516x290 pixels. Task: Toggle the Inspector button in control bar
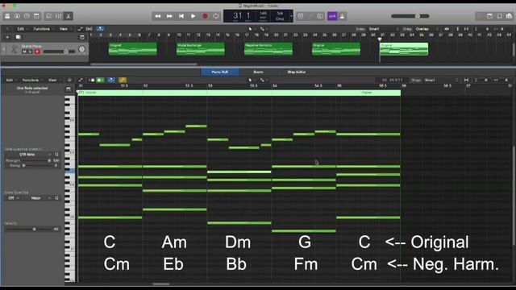17,16
